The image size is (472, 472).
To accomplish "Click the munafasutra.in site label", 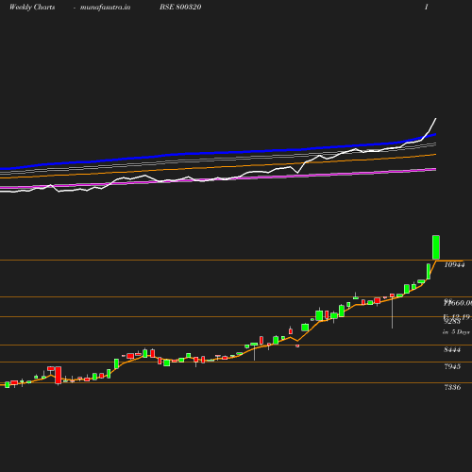I will coord(105,8).
